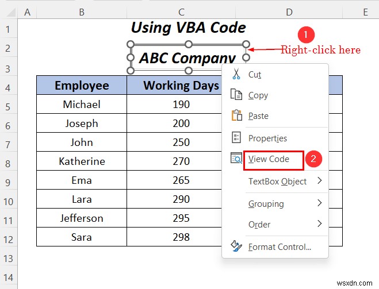Screen dimensions: 379x289
Task: Select the cell with value 200
Action: coord(174,123)
